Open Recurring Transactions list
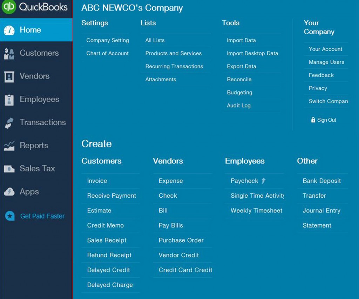359x299 pixels. coord(174,66)
